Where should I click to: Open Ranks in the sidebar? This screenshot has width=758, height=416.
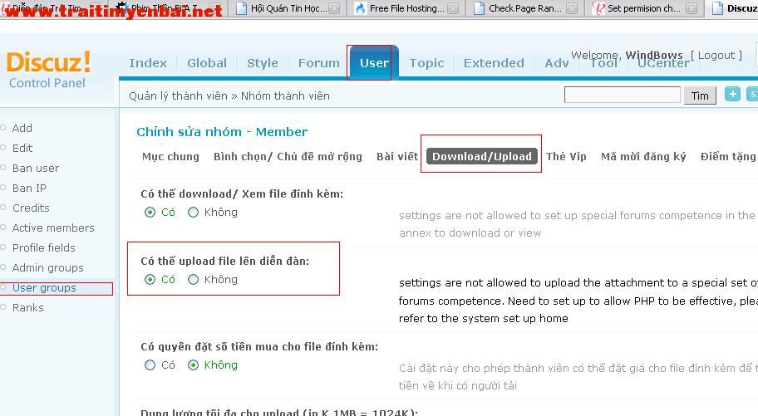pos(28,307)
